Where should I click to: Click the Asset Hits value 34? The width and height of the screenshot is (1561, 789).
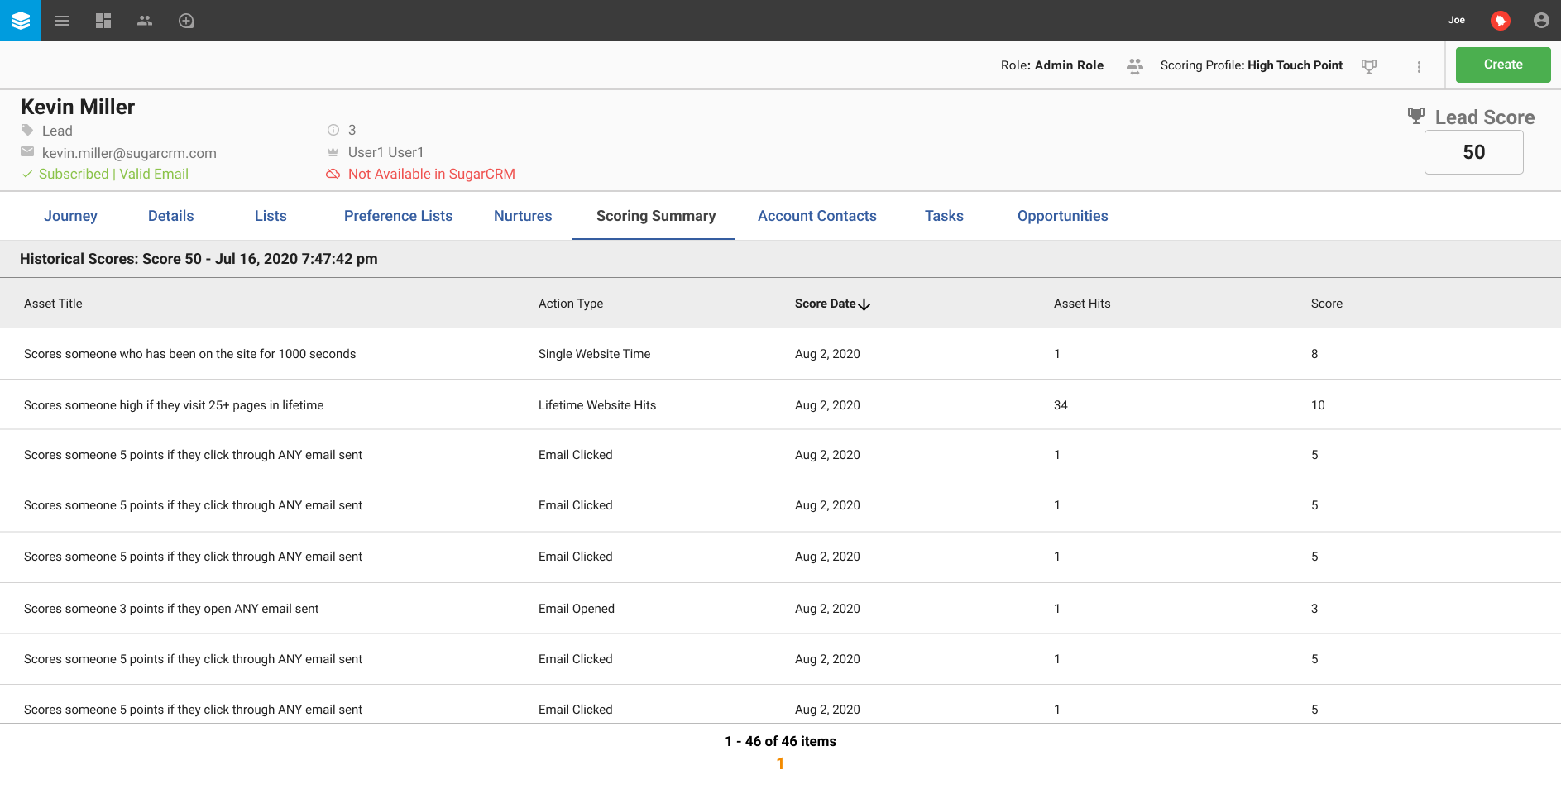1061,405
